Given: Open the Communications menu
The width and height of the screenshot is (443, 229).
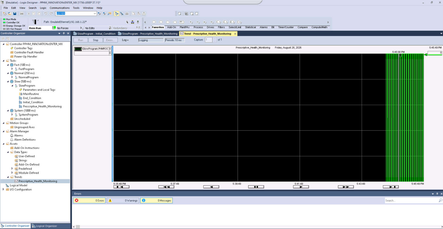Looking at the screenshot, I should point(60,8).
